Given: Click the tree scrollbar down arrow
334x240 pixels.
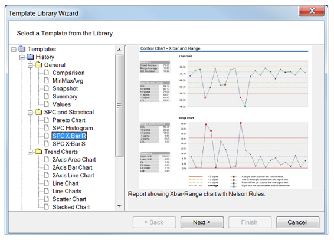Looking at the screenshot, I should pos(119,206).
